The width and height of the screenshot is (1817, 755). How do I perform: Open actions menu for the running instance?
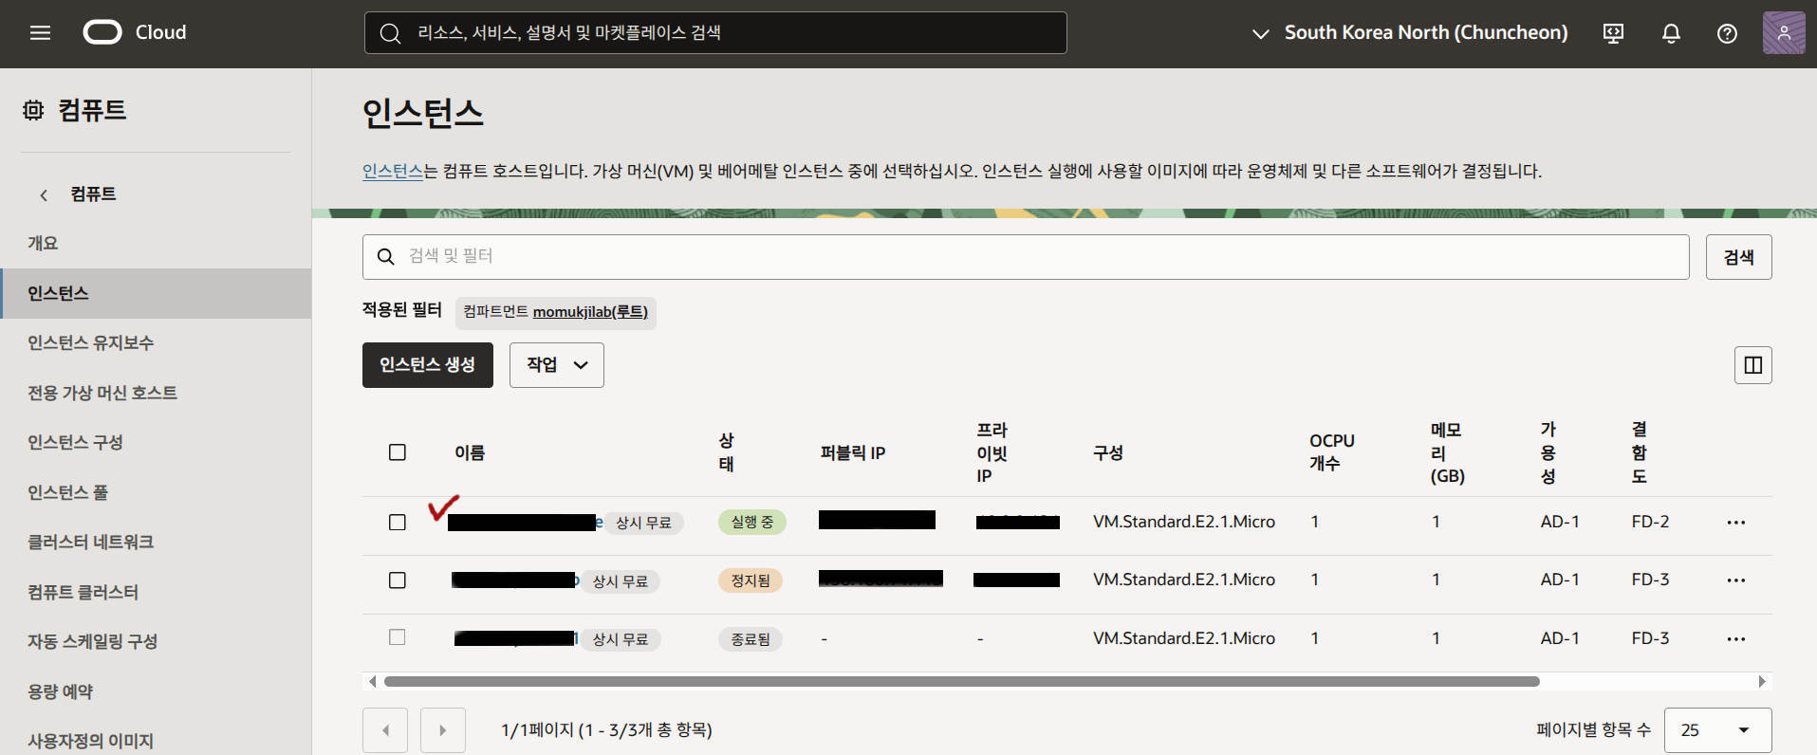tap(1735, 523)
